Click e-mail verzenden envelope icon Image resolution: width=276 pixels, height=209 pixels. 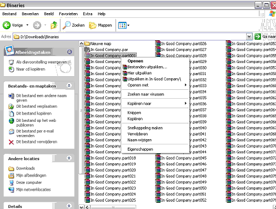(x=12, y=131)
